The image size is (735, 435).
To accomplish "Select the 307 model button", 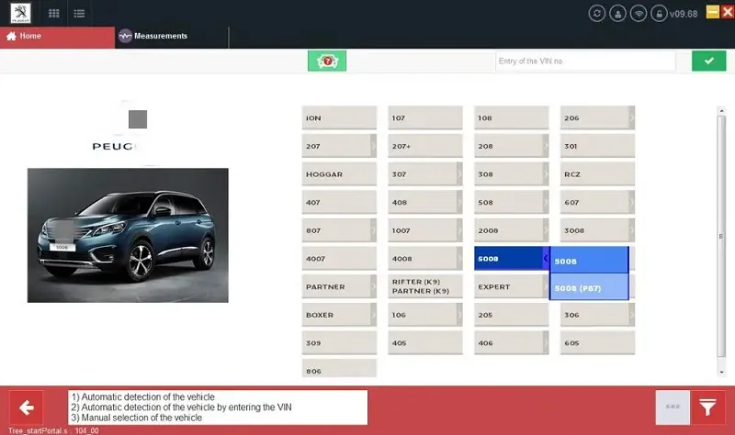I will [x=425, y=173].
